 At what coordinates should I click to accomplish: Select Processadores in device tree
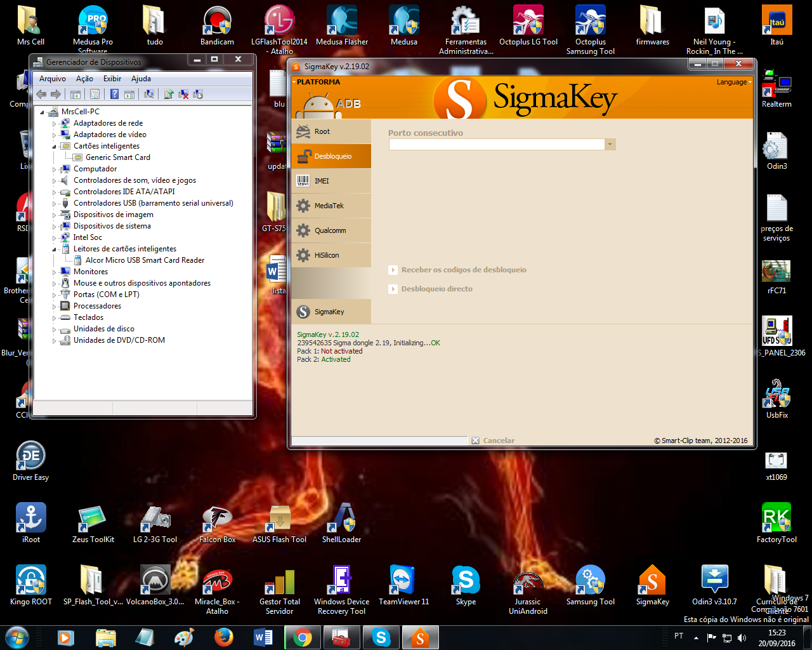coord(97,306)
